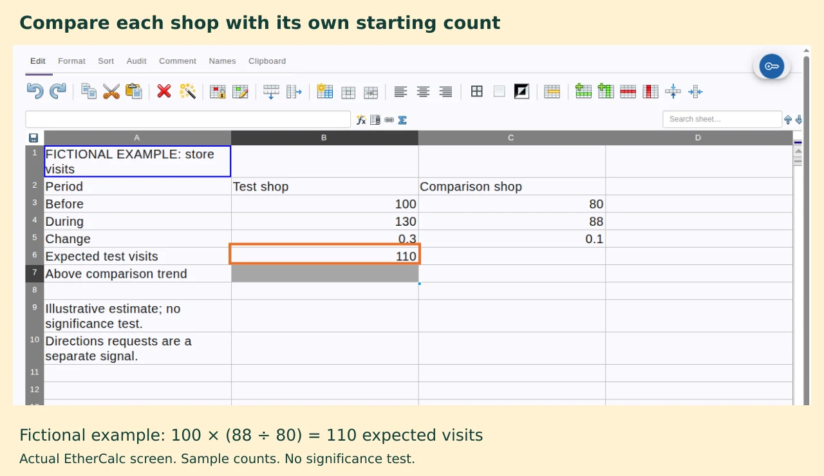Align cell text right
Screen dimensions: 824x476
pos(445,92)
